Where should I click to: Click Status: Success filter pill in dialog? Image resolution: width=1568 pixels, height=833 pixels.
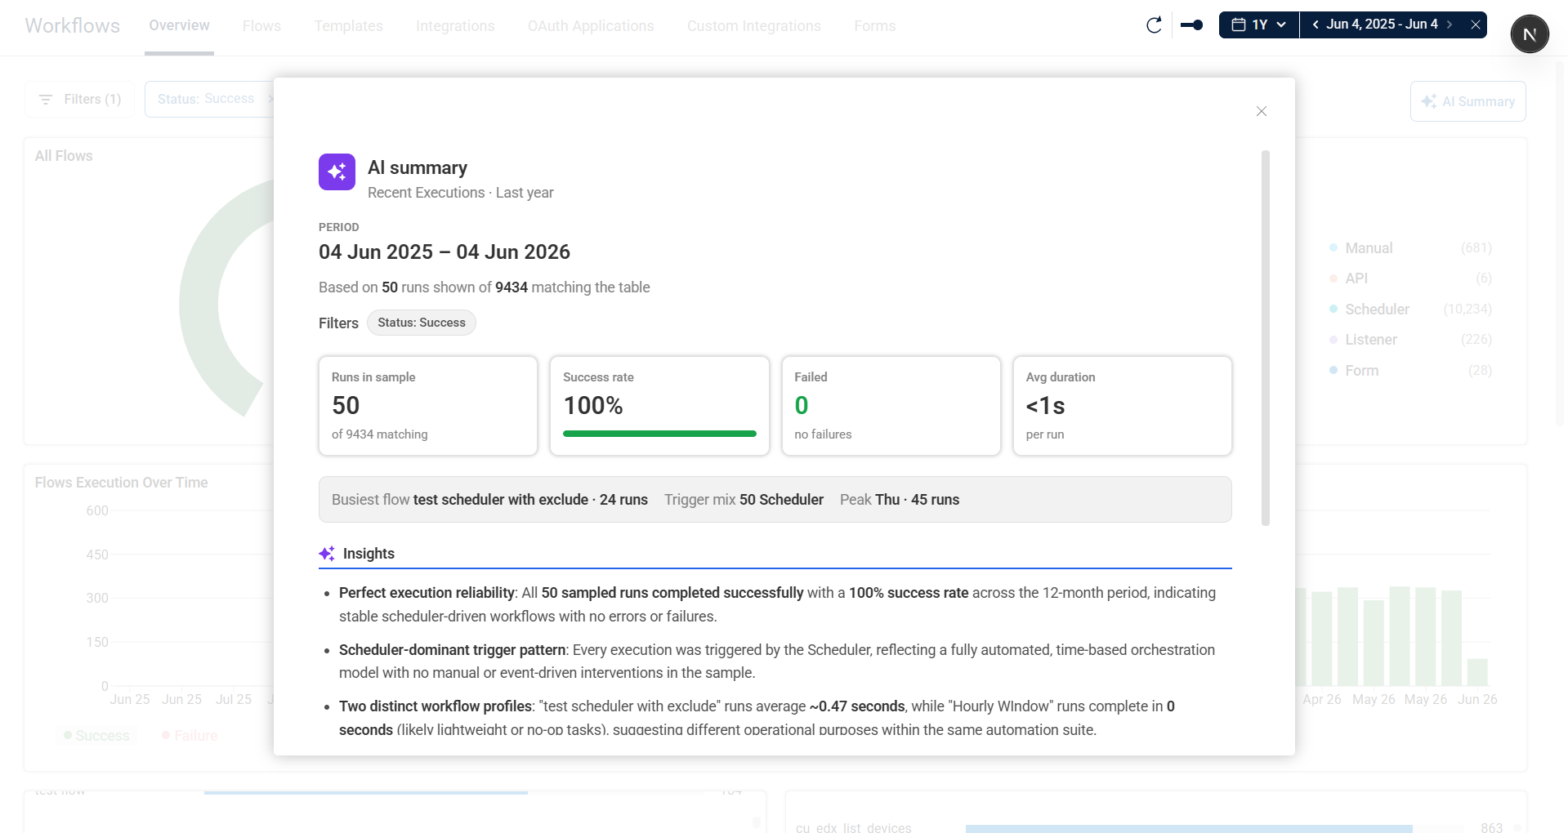coord(422,323)
